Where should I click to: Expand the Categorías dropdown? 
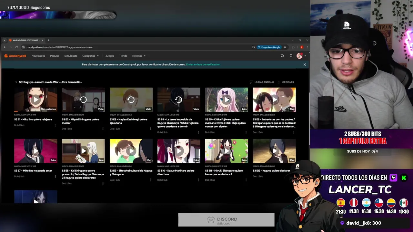click(x=90, y=56)
